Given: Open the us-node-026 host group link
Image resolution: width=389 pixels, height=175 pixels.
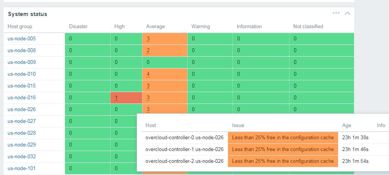Looking at the screenshot, I should 22,109.
